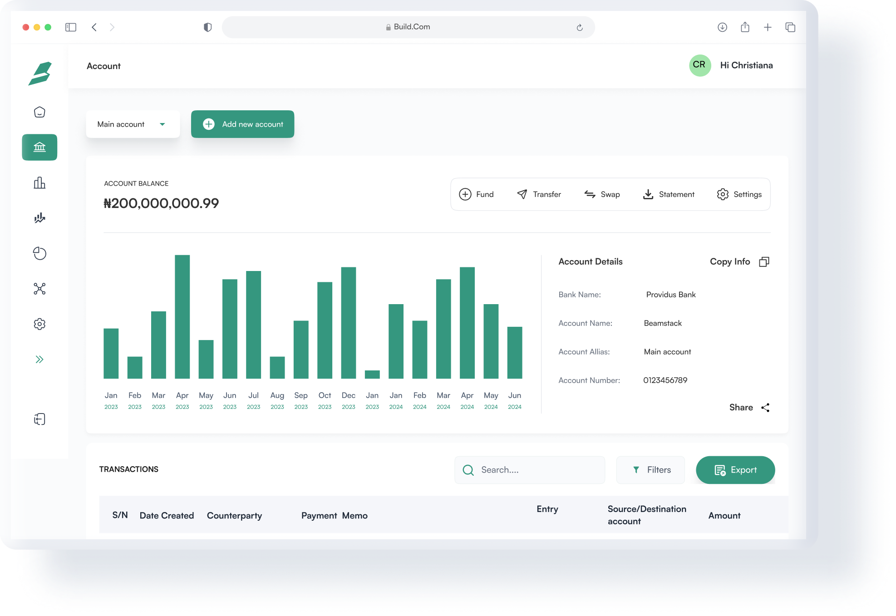Click the Swap action
Image resolution: width=896 pixels, height=616 pixels.
click(602, 195)
